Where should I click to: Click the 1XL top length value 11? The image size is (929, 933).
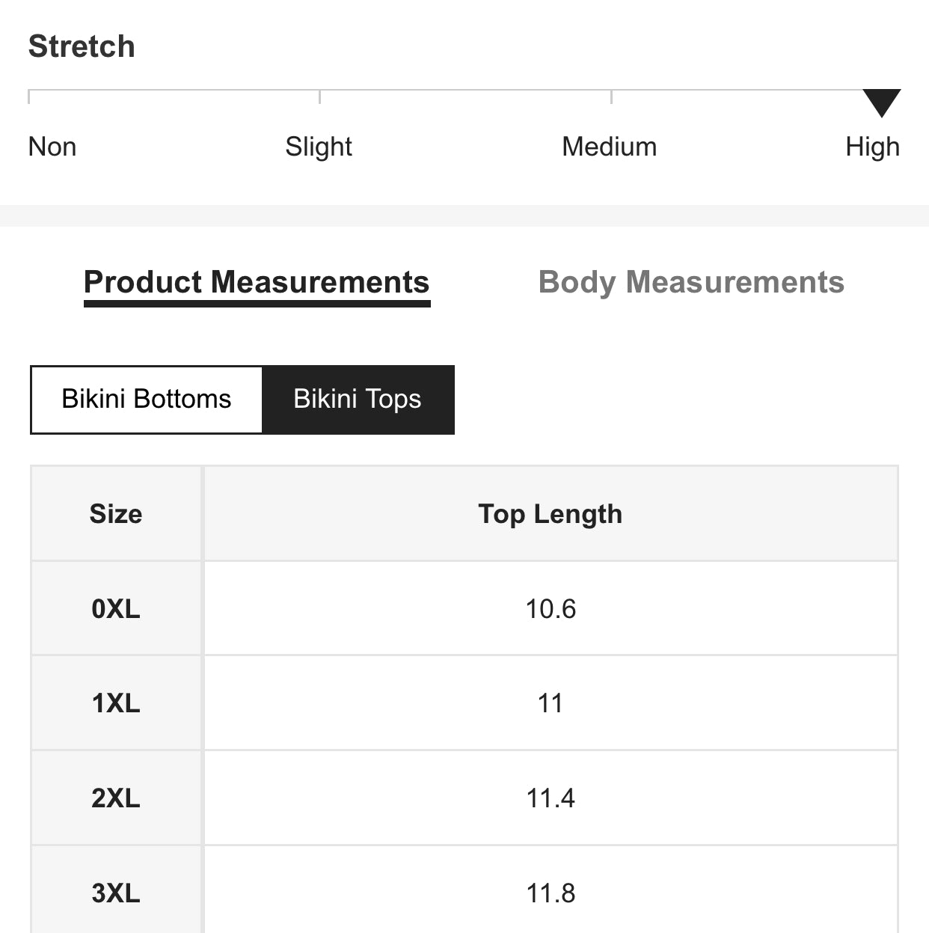[x=551, y=703]
